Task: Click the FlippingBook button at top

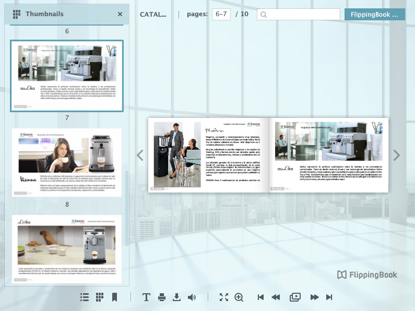Action: tap(374, 15)
